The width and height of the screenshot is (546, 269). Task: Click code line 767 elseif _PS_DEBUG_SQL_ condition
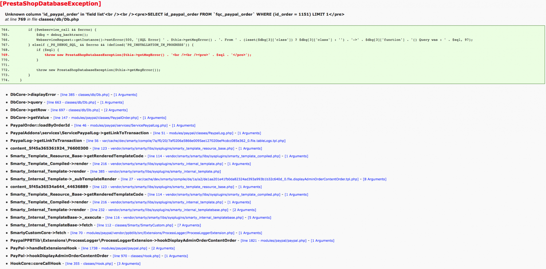(x=111, y=45)
